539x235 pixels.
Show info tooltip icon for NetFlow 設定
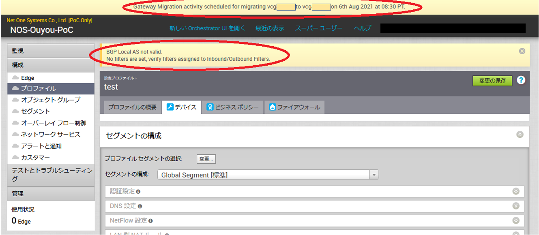pos(150,221)
